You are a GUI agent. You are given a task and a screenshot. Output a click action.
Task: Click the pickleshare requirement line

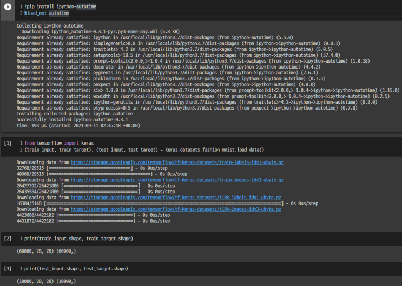[x=171, y=79]
